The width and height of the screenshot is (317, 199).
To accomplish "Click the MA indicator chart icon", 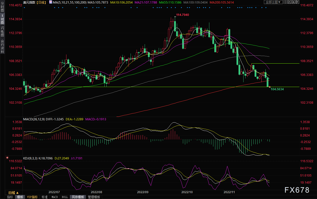I will [x=51, y=2].
